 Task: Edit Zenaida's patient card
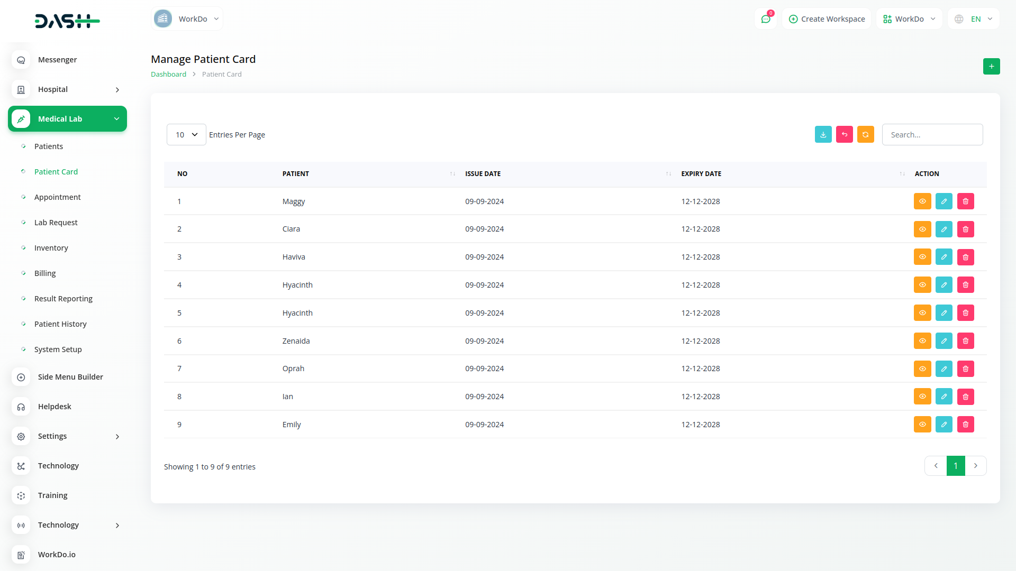[x=944, y=341]
